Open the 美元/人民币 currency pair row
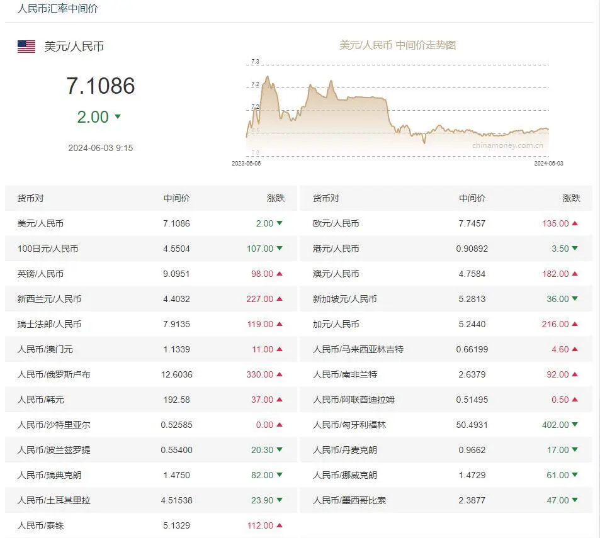Image resolution: width=600 pixels, height=538 pixels. click(40, 223)
